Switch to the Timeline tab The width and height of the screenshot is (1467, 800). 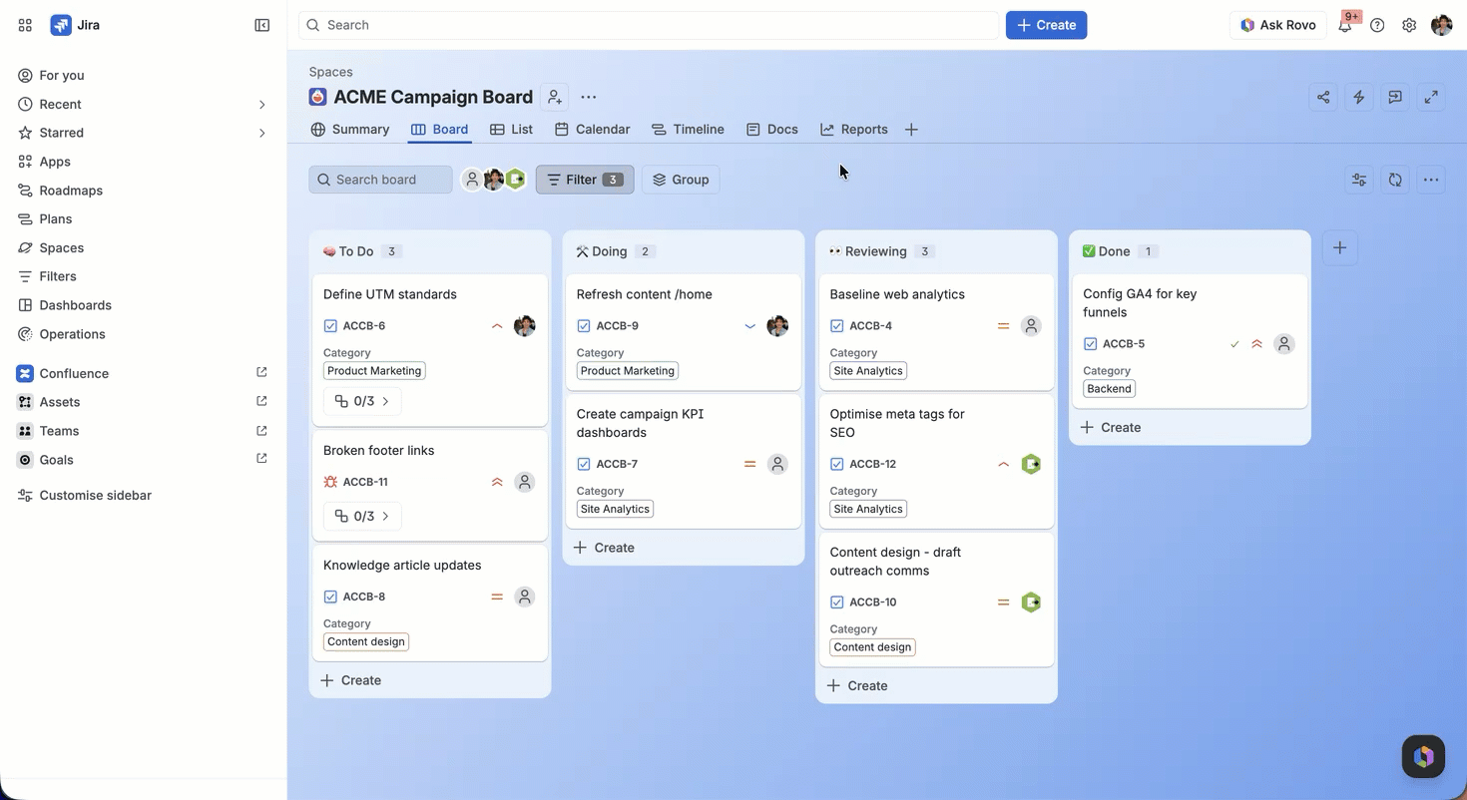(x=688, y=130)
